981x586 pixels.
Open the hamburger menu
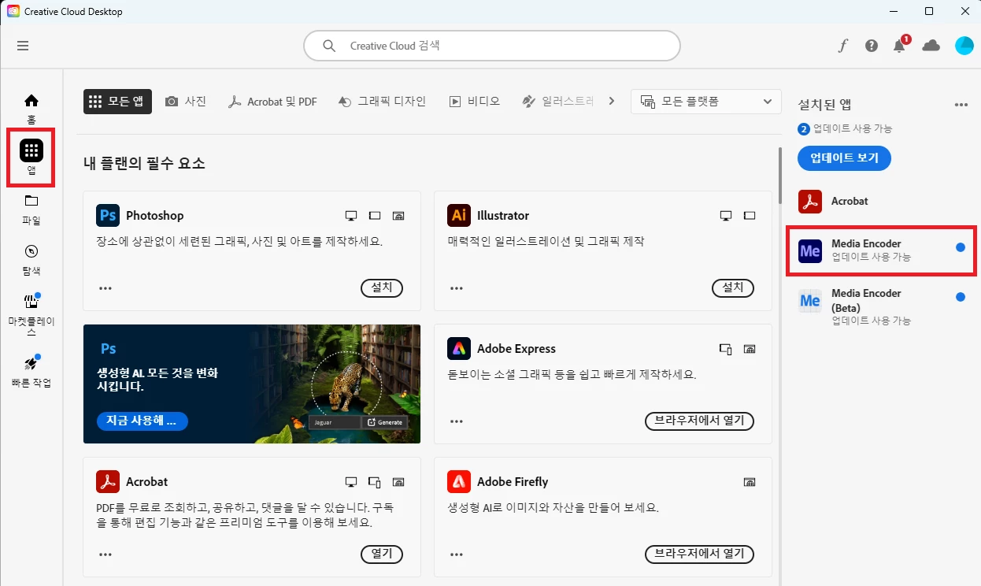click(x=23, y=46)
